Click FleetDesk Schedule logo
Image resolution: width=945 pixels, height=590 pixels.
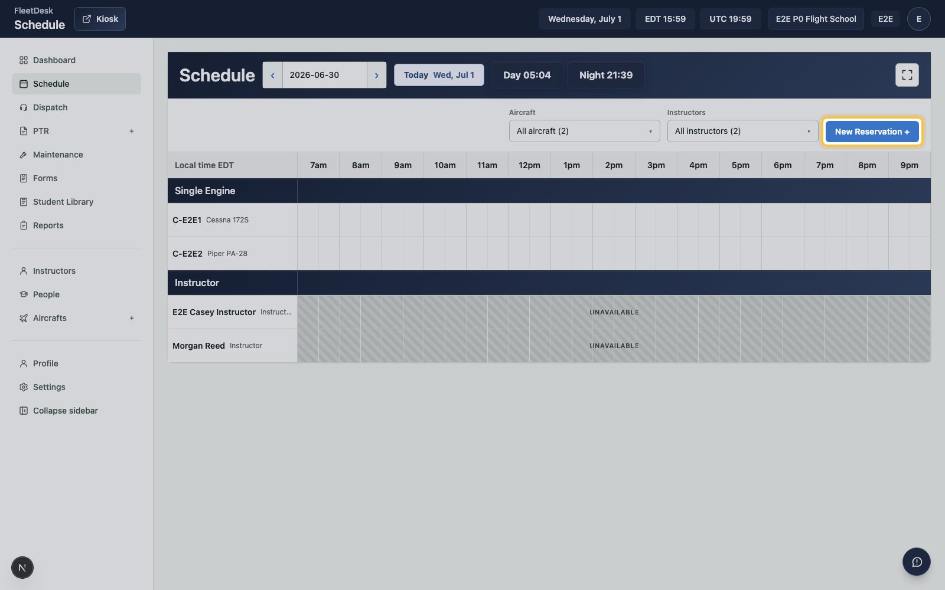(39, 19)
